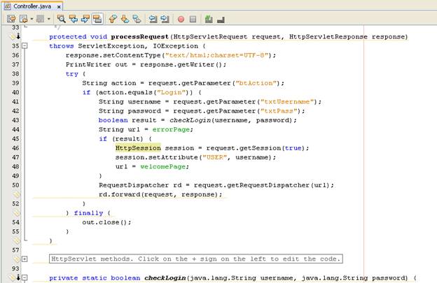Screen dimensions: 437x283
Task: Click boolean keyword on line 43
Action: coord(113,120)
